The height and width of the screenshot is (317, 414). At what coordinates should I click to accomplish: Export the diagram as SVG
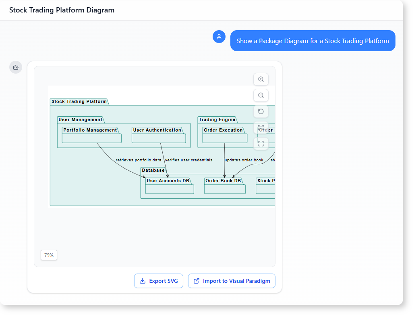coord(159,281)
